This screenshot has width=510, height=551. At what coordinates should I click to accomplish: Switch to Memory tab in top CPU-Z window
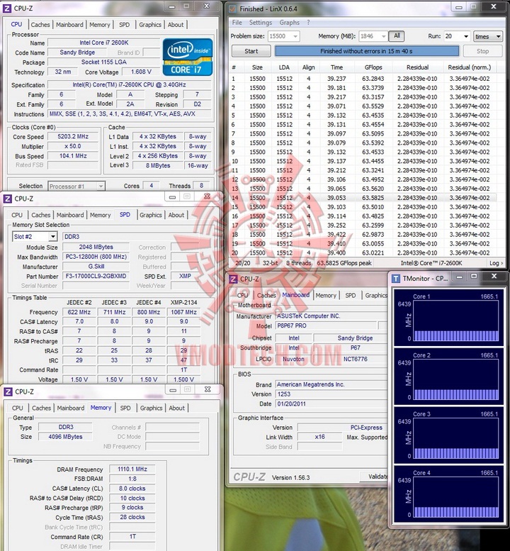pos(100,25)
